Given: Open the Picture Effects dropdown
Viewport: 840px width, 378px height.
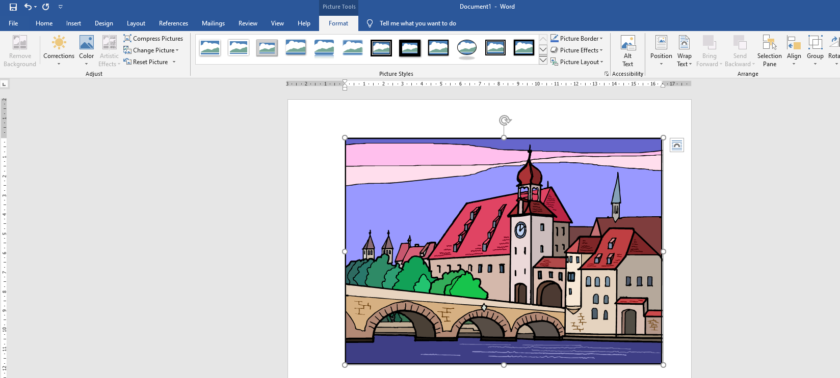Looking at the screenshot, I should click(x=576, y=50).
